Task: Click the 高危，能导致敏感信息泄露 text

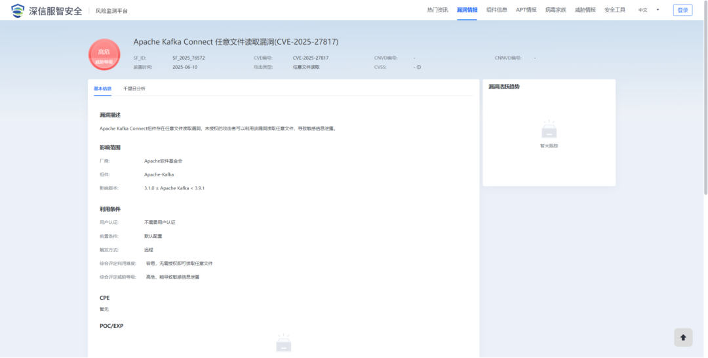Action: pyautogui.click(x=172, y=277)
